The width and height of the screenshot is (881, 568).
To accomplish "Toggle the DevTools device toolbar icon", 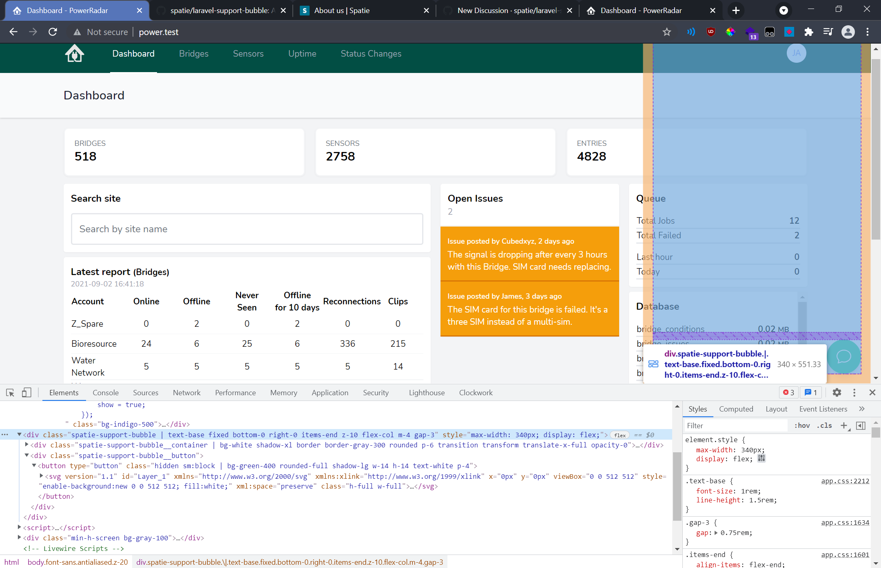I will point(27,392).
